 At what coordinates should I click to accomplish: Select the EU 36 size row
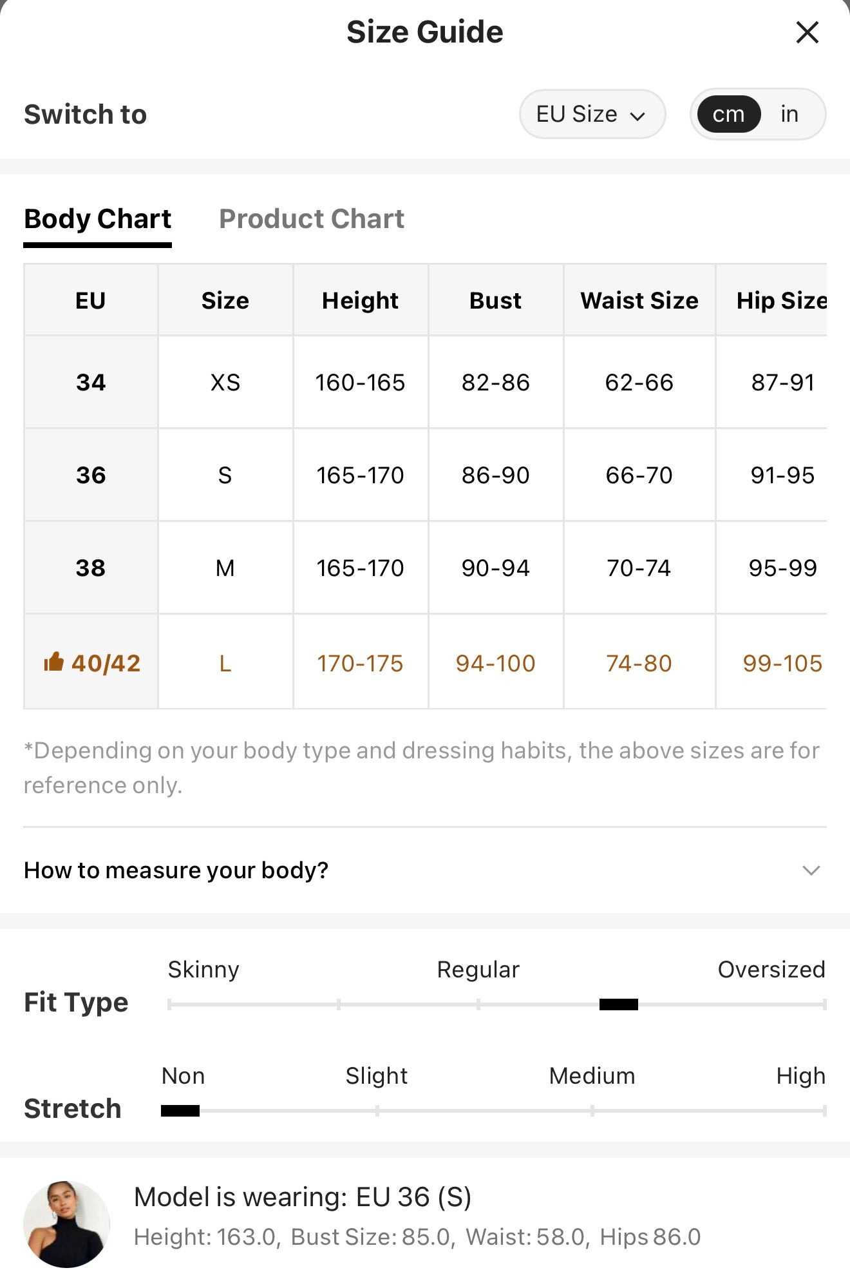pos(425,475)
